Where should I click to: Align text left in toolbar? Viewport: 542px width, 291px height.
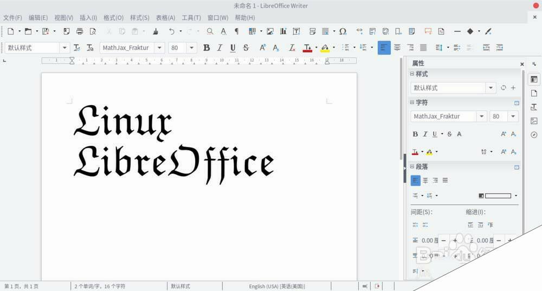pyautogui.click(x=384, y=48)
